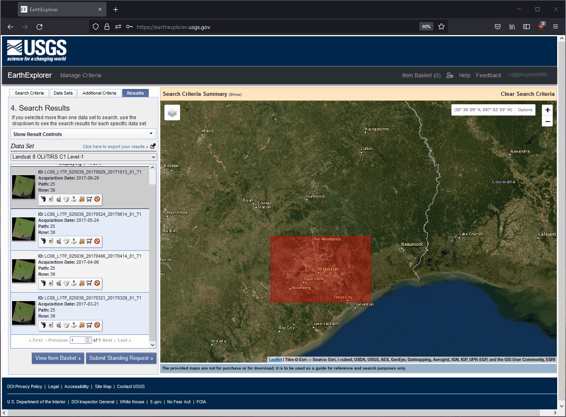
Task: Open metadata for the 2017-09-29 scene
Action: click(x=66, y=199)
